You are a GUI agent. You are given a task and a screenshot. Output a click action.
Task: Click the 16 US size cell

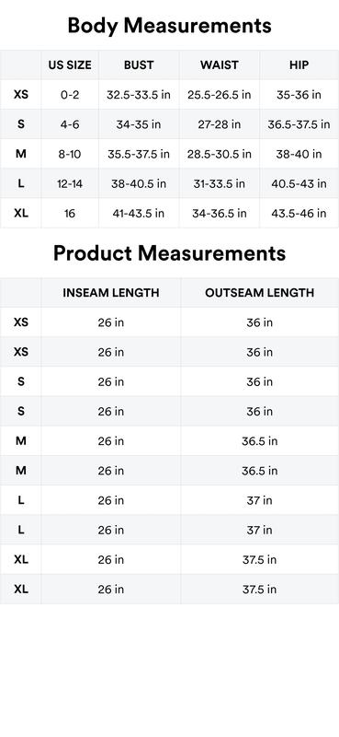(70, 214)
